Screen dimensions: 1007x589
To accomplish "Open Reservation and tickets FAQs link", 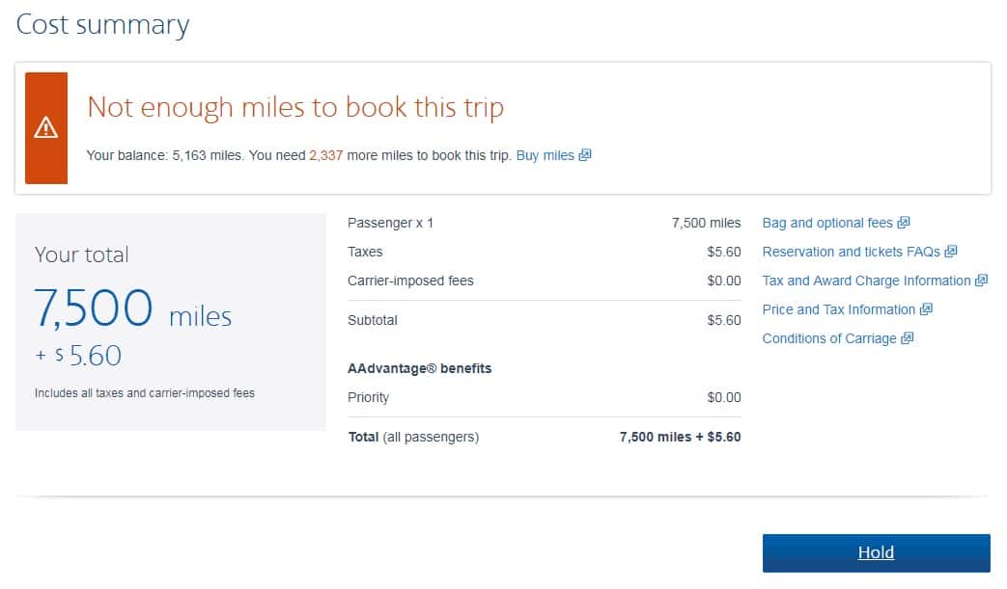I will (x=851, y=252).
